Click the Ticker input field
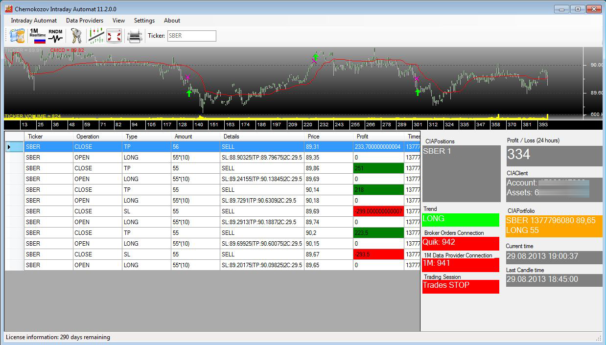 [191, 36]
